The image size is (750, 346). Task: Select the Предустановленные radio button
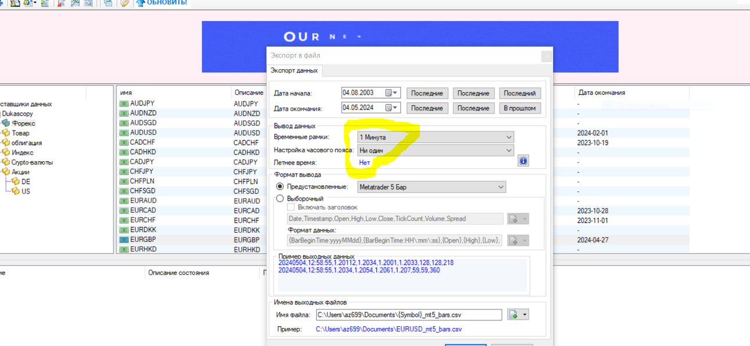280,187
